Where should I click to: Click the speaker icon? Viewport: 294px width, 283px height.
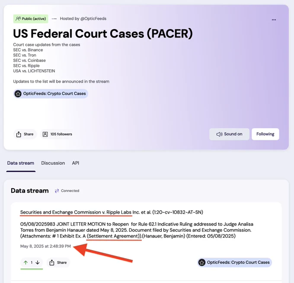(x=219, y=134)
